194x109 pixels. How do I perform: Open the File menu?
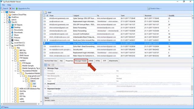coord(3,5)
